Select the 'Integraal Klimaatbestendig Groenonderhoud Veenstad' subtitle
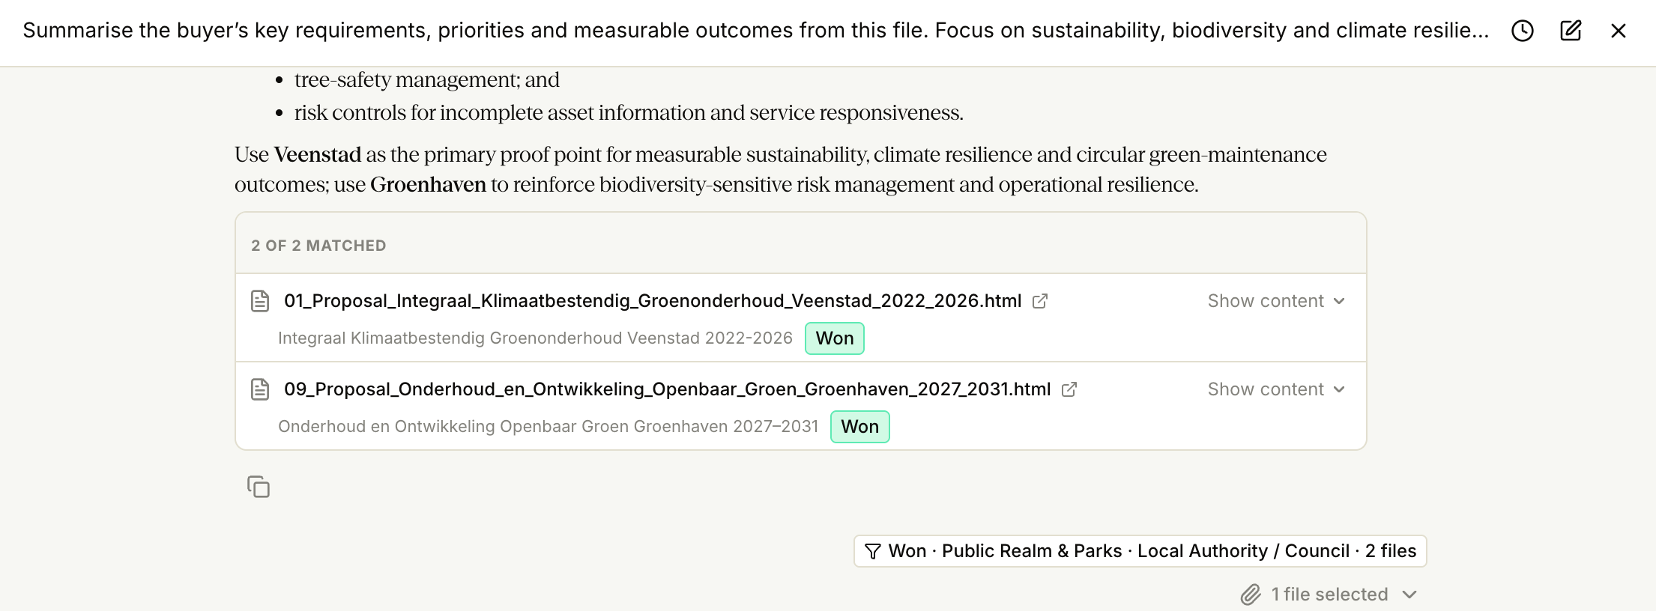This screenshot has width=1656, height=611. (535, 338)
